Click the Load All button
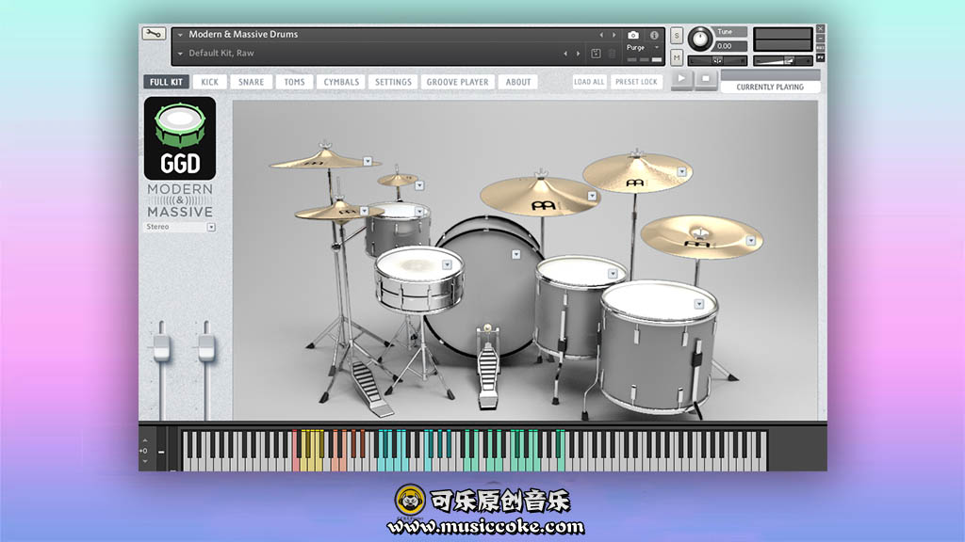 coord(589,82)
